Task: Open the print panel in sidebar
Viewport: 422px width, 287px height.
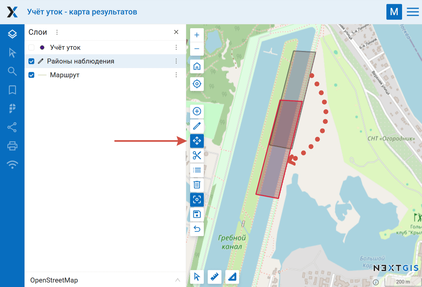Action: point(12,146)
